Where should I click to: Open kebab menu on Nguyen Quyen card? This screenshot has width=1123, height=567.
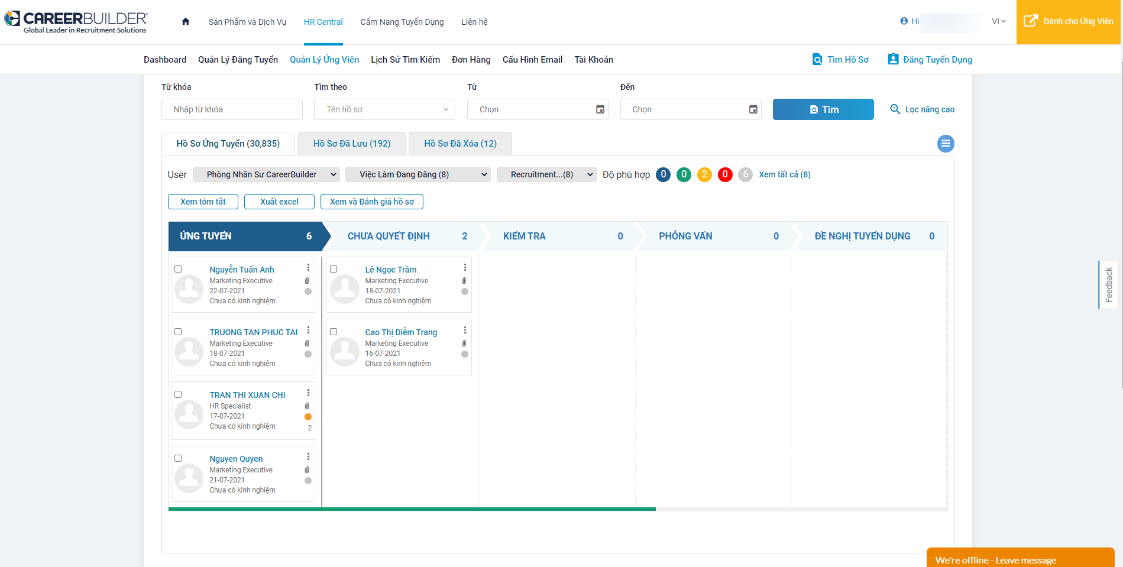point(308,457)
